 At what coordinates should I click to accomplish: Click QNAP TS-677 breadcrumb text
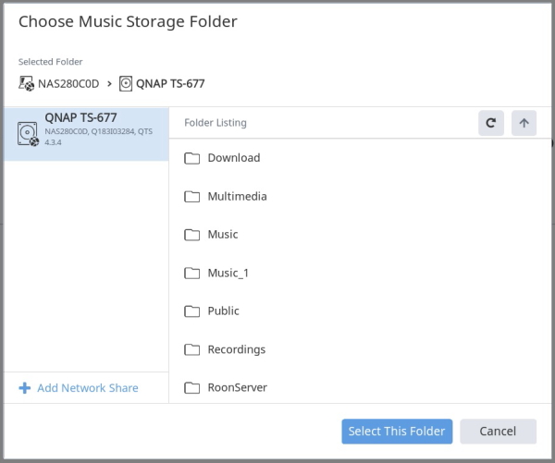pos(170,84)
